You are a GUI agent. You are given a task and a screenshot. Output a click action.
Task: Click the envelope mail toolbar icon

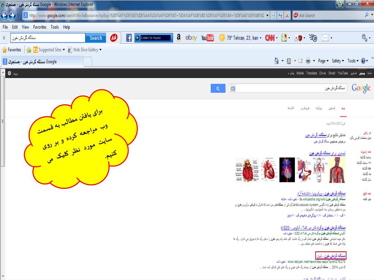pyautogui.click(x=325, y=38)
